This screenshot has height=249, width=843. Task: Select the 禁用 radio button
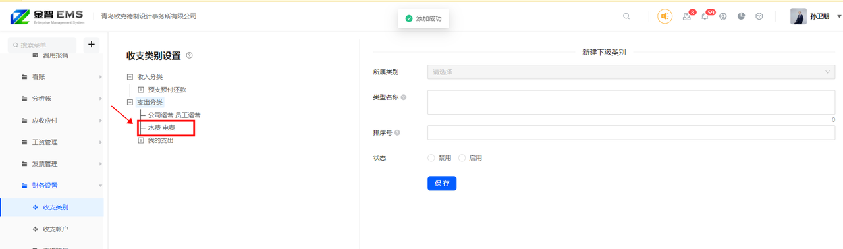point(431,158)
